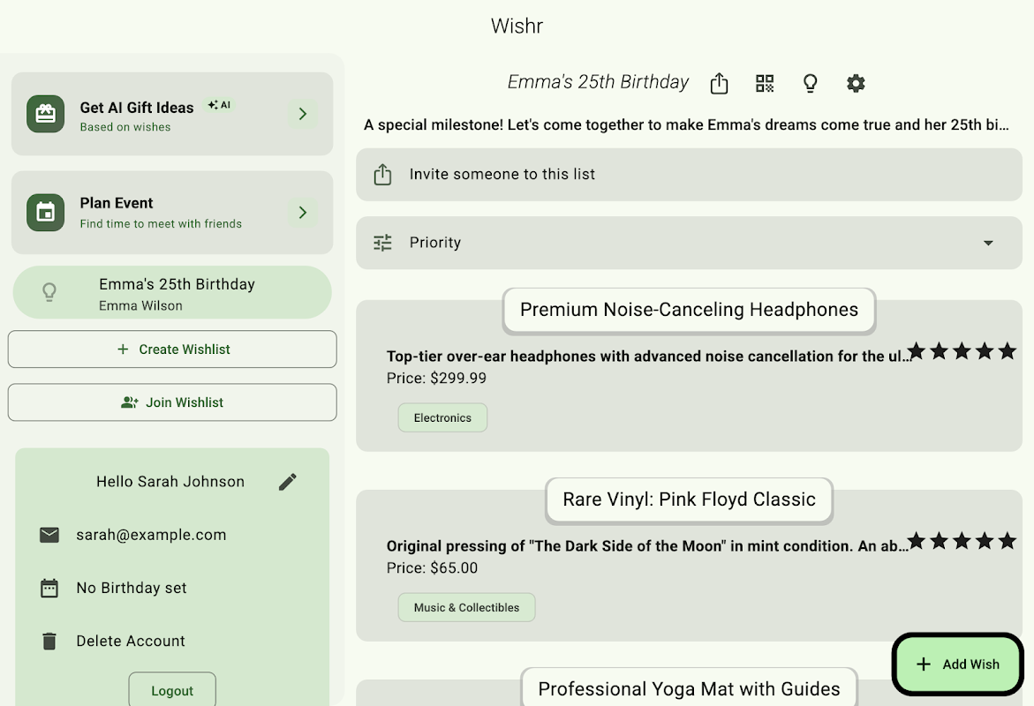Open the QR code icon in header
This screenshot has width=1034, height=706.
pos(765,83)
